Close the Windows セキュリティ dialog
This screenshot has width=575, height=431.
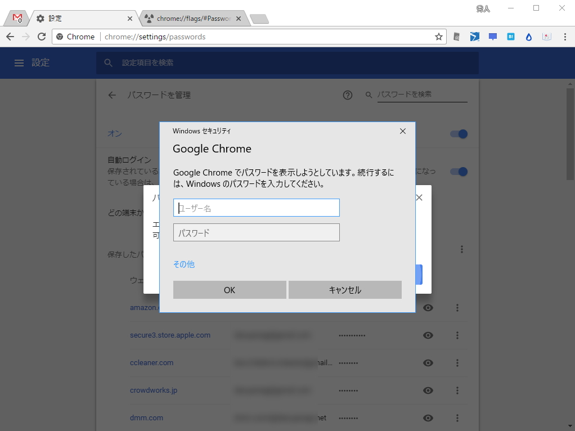click(403, 131)
